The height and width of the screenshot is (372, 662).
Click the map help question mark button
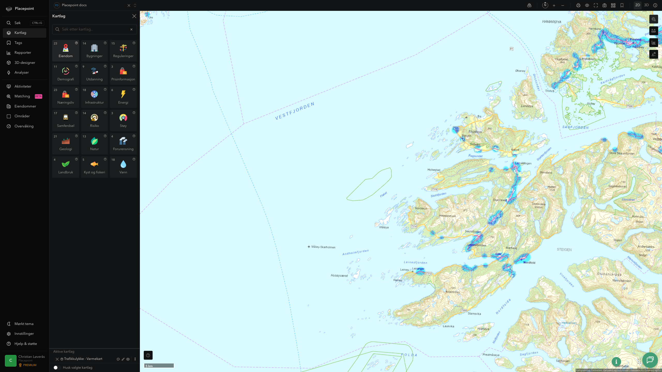pos(148,355)
